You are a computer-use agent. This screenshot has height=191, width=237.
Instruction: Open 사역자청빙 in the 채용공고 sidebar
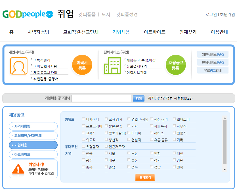pos(33,126)
